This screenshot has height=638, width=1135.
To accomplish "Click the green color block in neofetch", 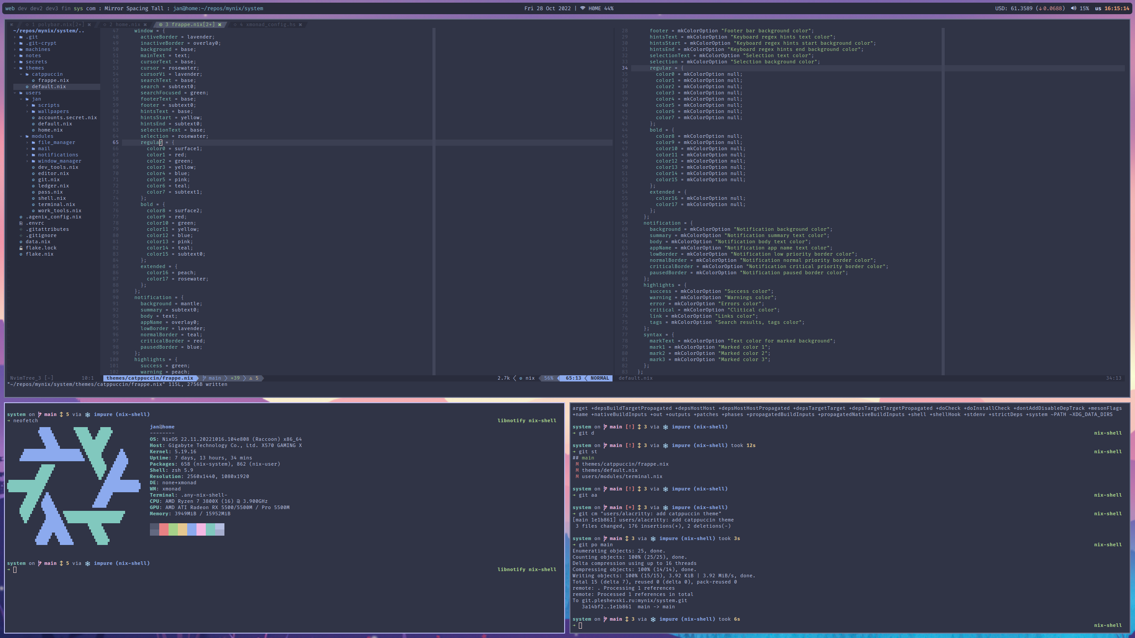I will pos(173,529).
